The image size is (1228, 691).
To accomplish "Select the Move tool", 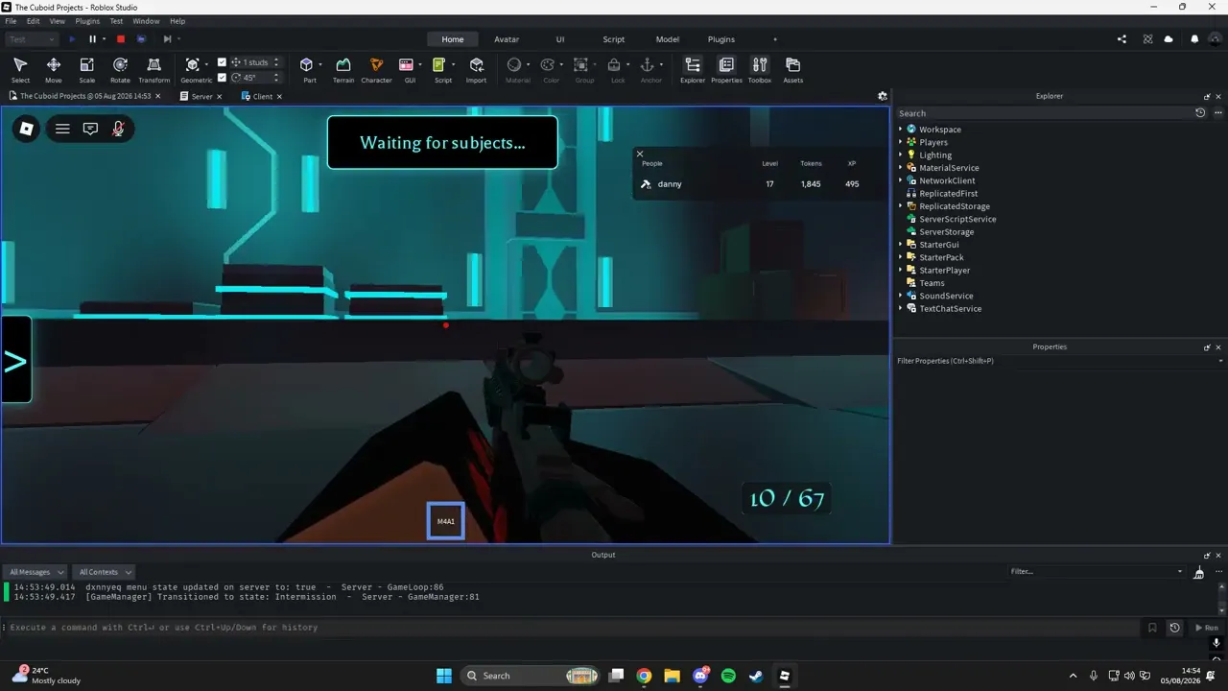I will [x=54, y=69].
